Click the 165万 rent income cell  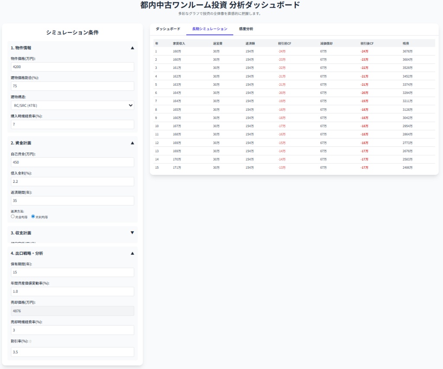177,109
